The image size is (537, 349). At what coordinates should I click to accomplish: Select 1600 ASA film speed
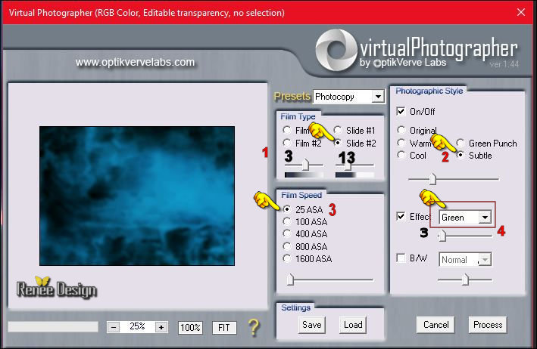[287, 258]
